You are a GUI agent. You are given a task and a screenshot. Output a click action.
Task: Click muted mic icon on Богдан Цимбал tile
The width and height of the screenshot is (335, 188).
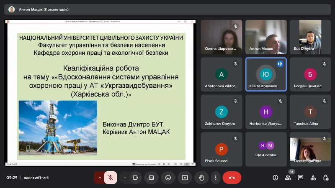tap(324, 64)
